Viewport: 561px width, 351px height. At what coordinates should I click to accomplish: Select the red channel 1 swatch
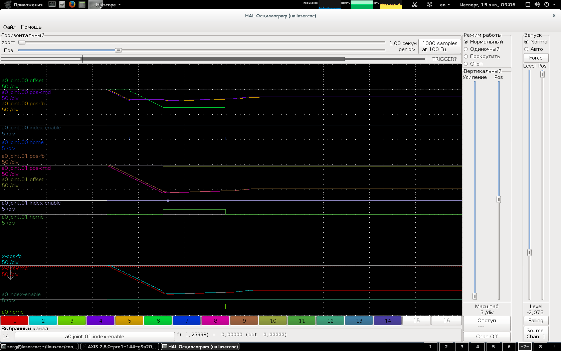click(14, 321)
